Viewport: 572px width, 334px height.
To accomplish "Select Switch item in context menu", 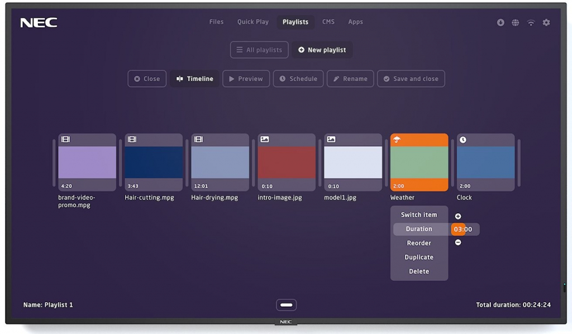I will (419, 214).
